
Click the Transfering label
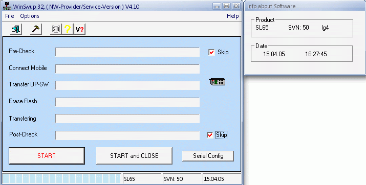click(23, 119)
